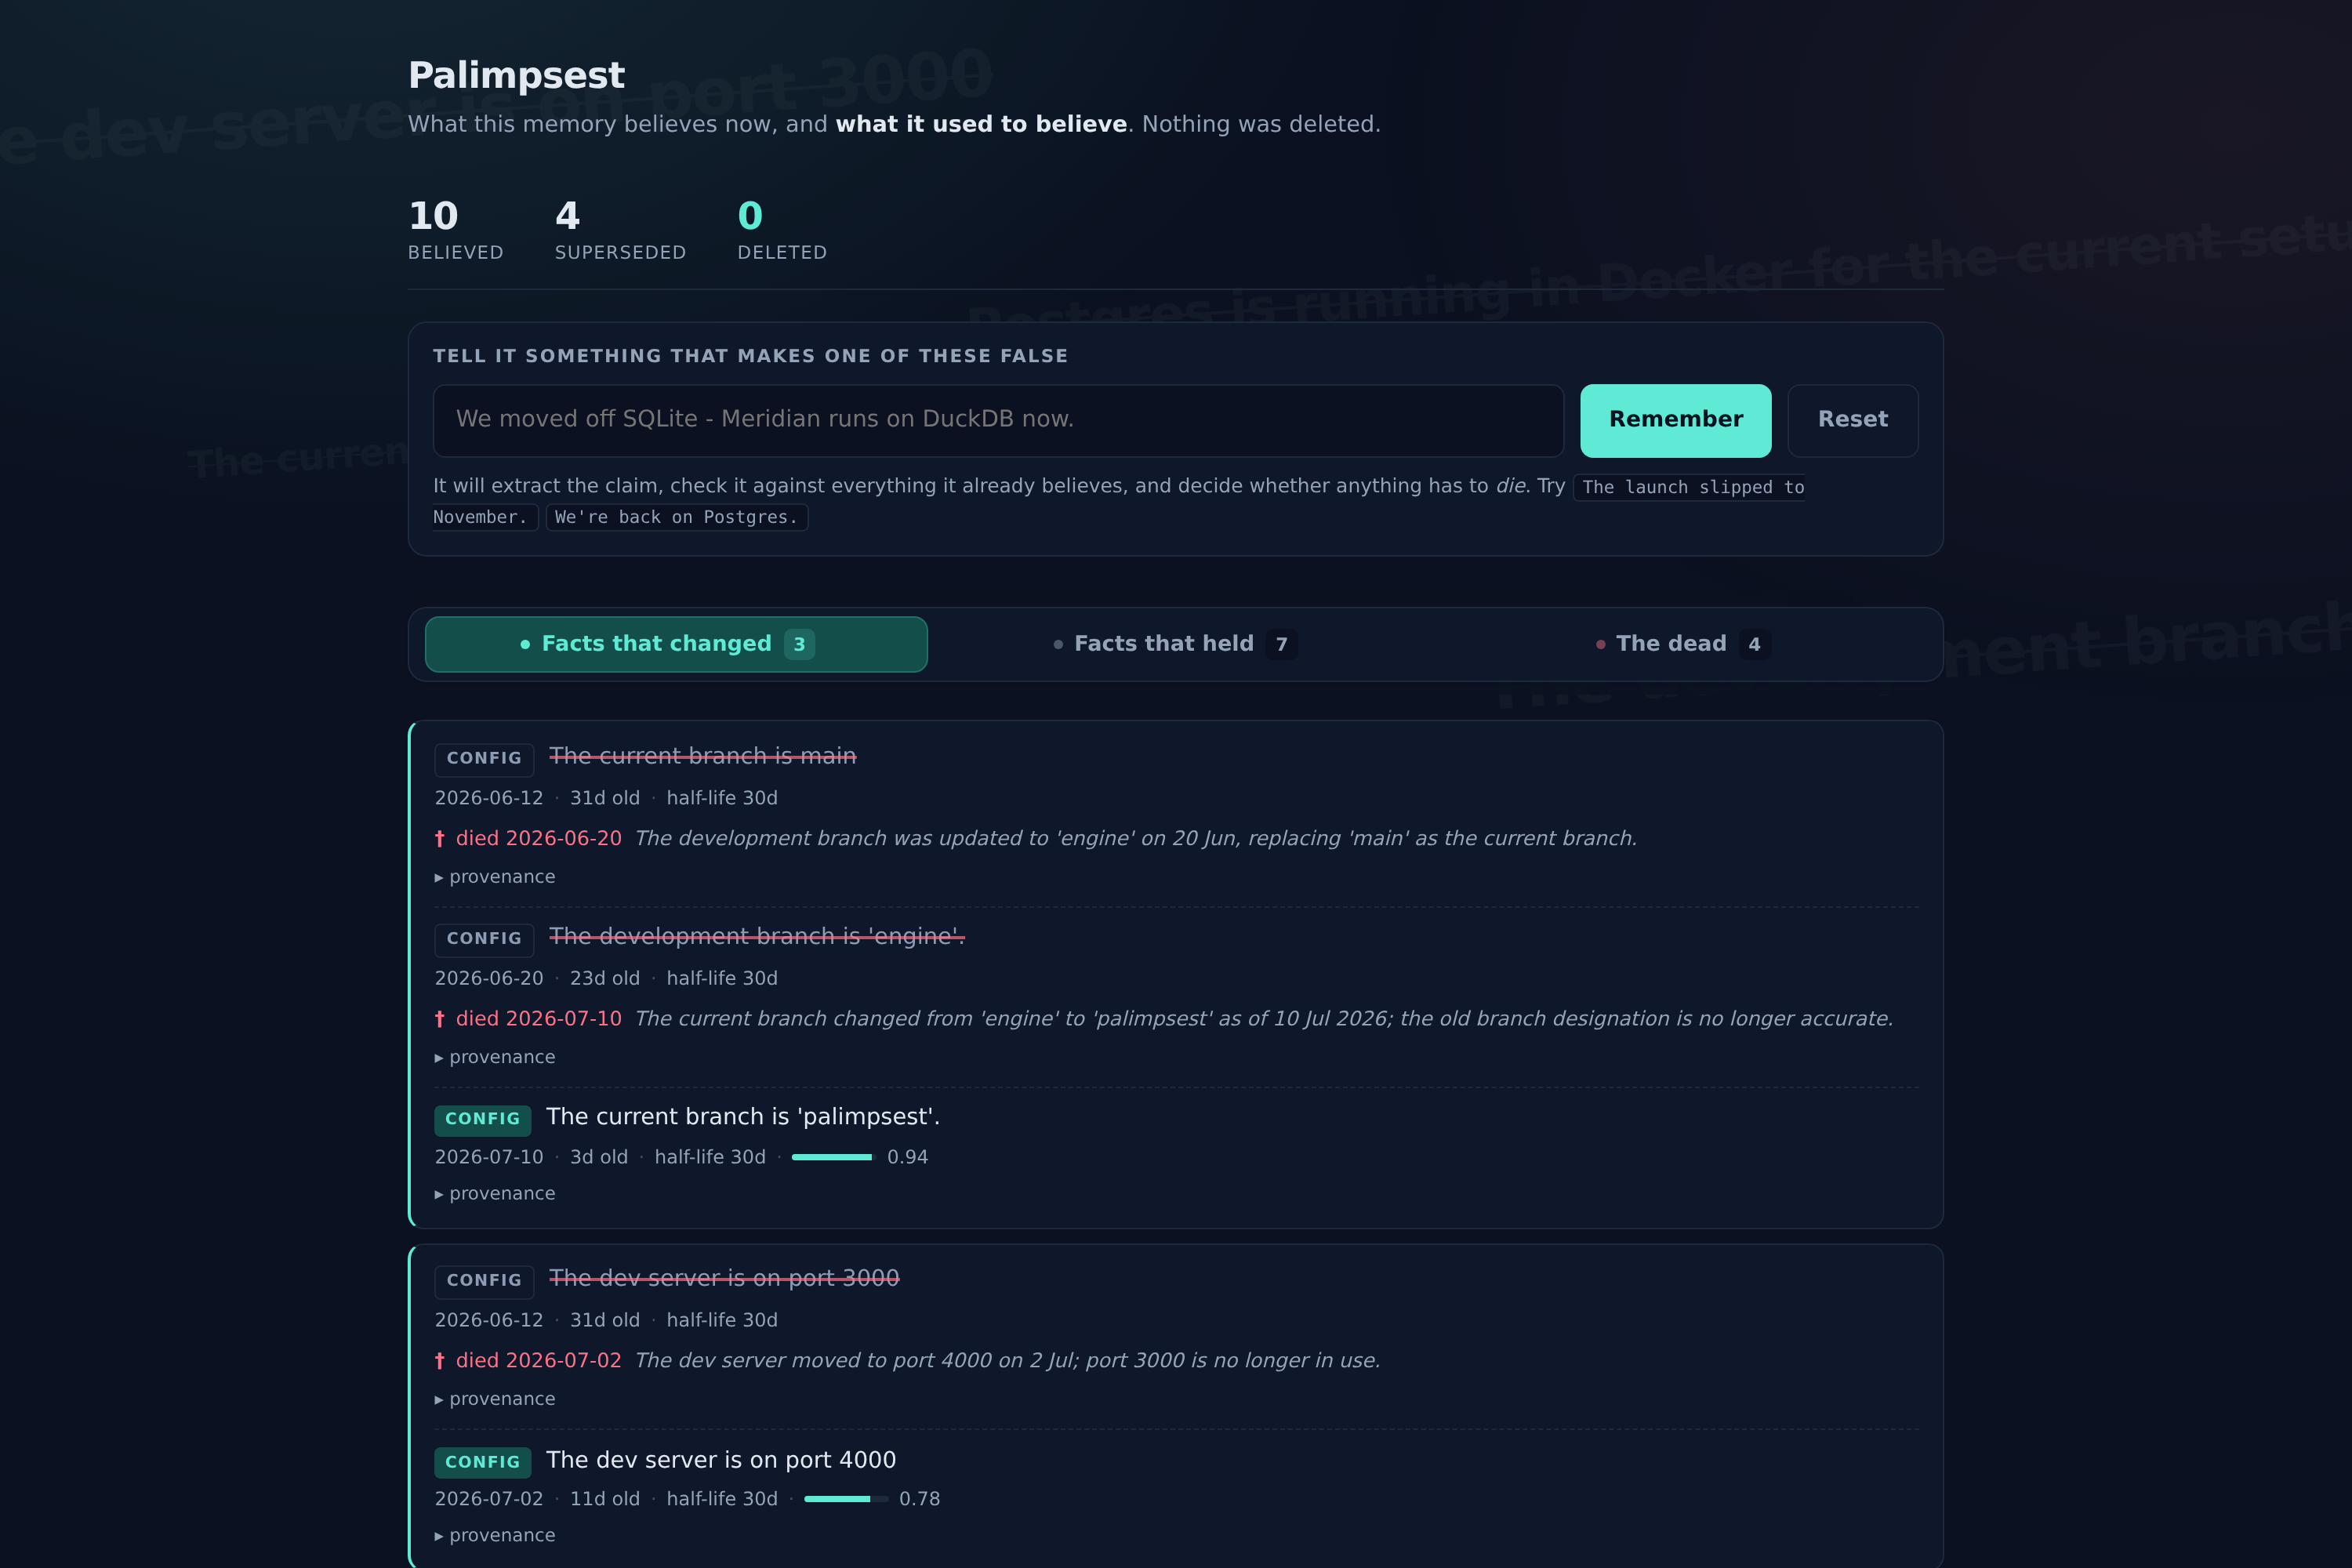Select the Facts that changed tab
The height and width of the screenshot is (1568, 2352).
point(676,644)
